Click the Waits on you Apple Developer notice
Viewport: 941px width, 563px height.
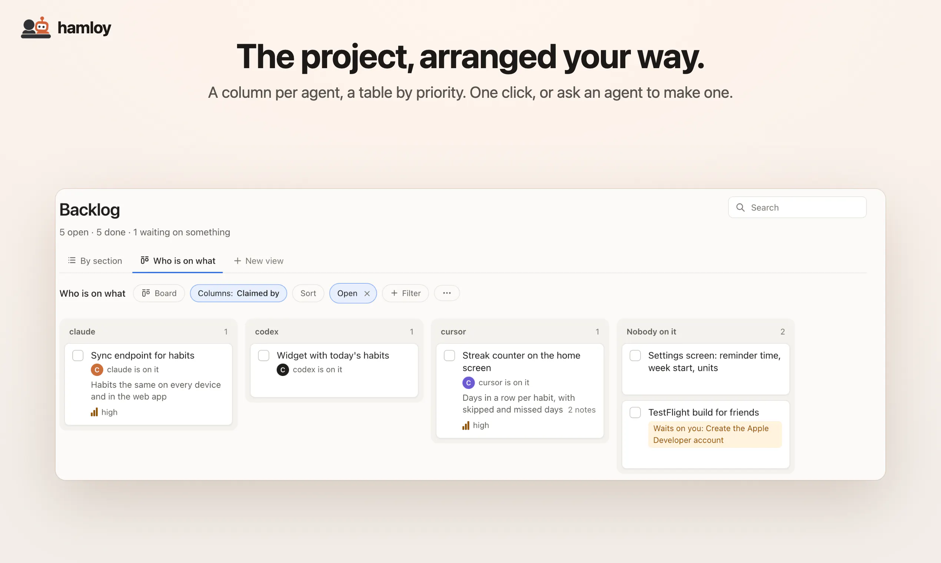715,434
